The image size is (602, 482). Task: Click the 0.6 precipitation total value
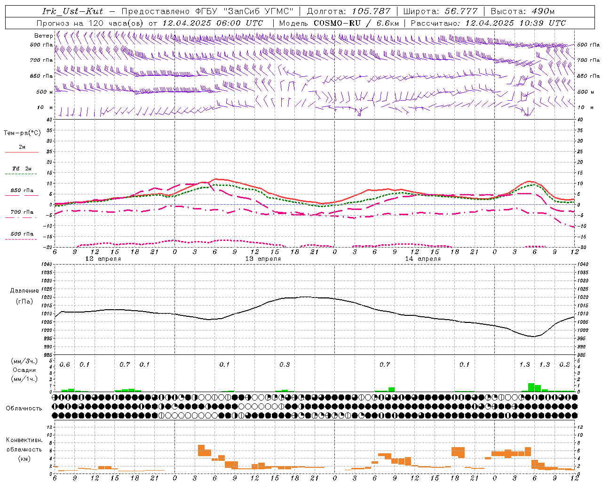64,364
